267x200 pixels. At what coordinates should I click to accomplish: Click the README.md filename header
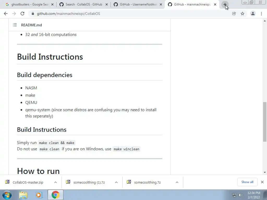(32, 25)
